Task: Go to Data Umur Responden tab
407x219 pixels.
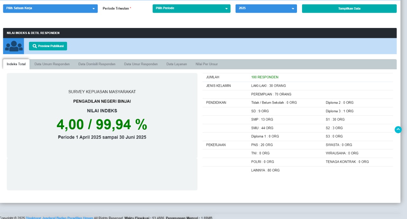Action: pyautogui.click(x=141, y=64)
